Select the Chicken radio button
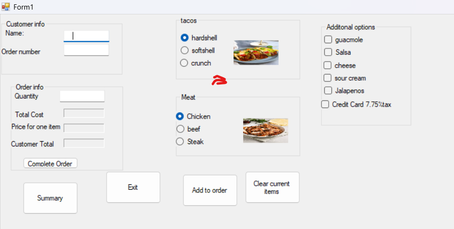The height and width of the screenshot is (229, 454). click(180, 116)
